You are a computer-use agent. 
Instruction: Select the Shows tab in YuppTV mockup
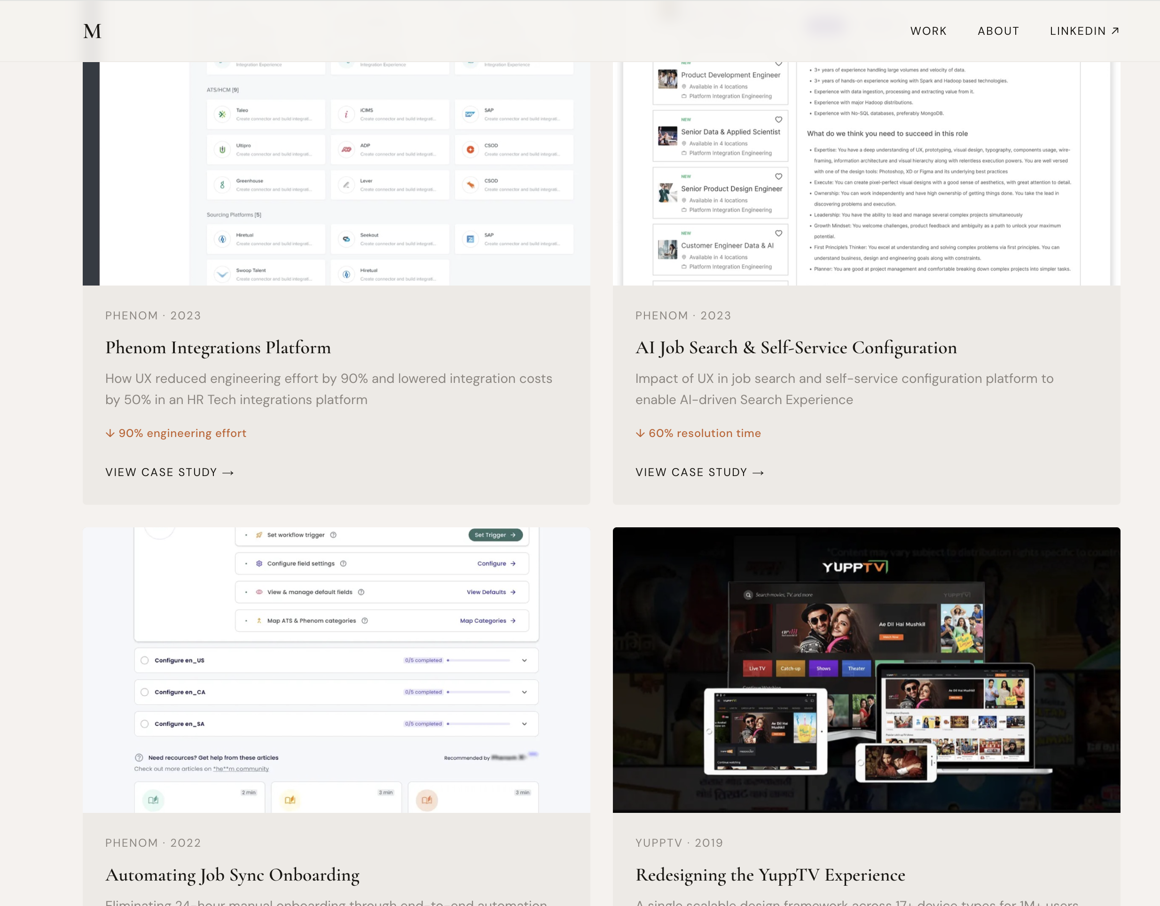tap(823, 669)
